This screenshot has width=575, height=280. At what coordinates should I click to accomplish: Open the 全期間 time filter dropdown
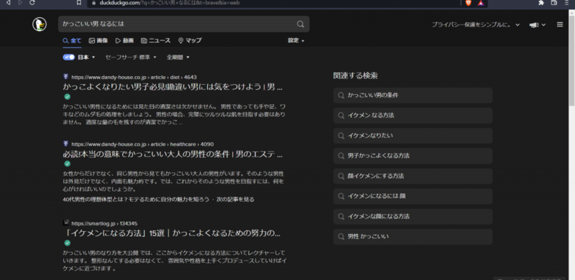click(178, 57)
